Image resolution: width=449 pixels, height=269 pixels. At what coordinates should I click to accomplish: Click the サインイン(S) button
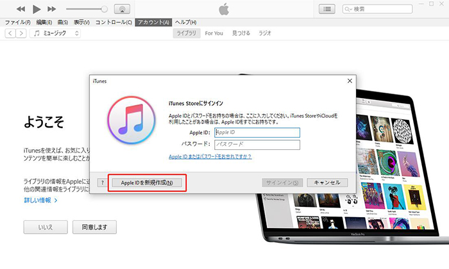point(282,183)
